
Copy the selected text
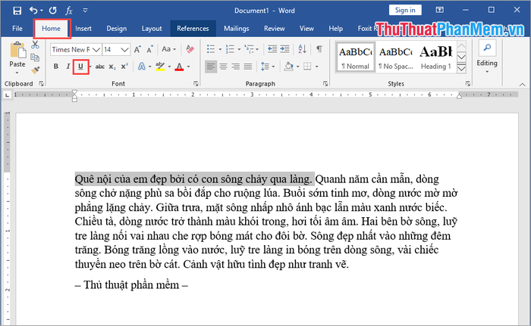point(35,57)
